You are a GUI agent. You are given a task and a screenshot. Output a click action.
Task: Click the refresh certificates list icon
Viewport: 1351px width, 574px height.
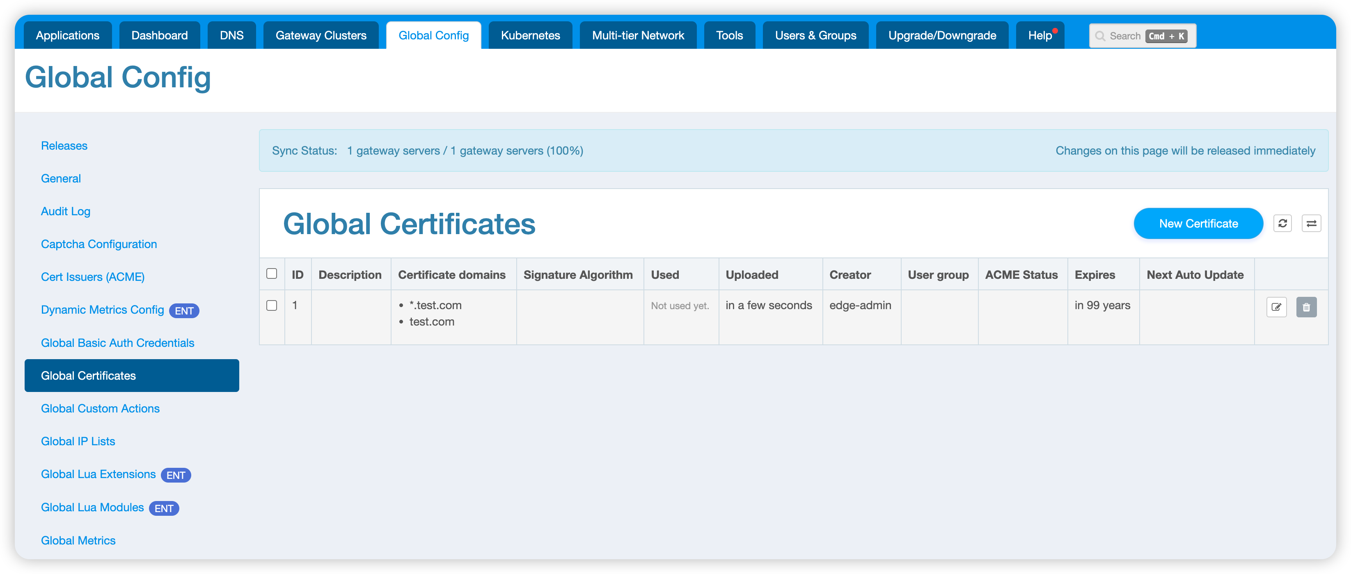[1282, 223]
